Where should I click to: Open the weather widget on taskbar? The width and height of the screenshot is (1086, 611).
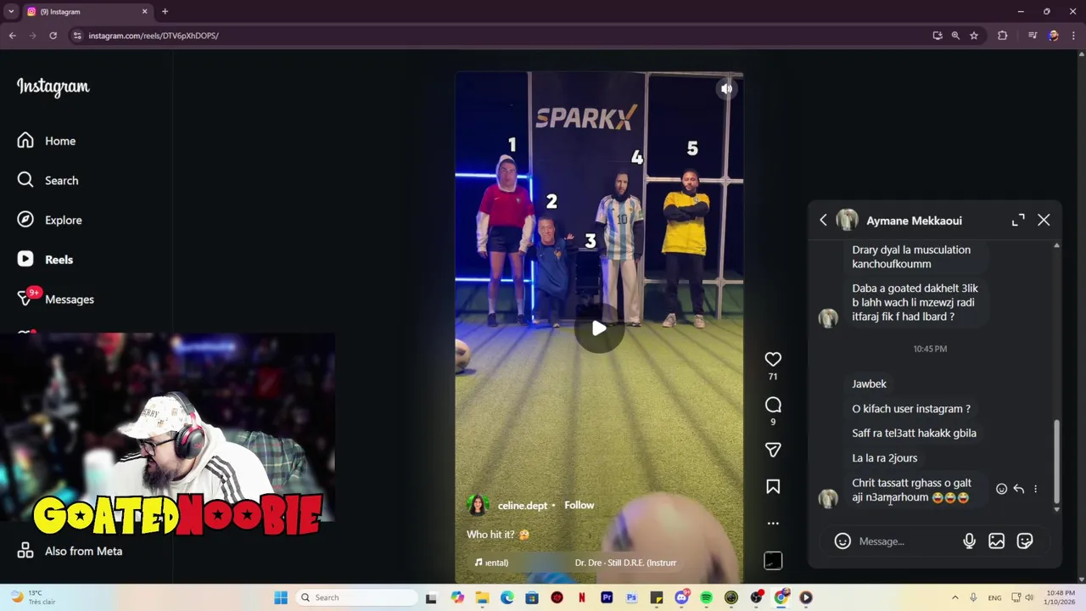(34, 597)
